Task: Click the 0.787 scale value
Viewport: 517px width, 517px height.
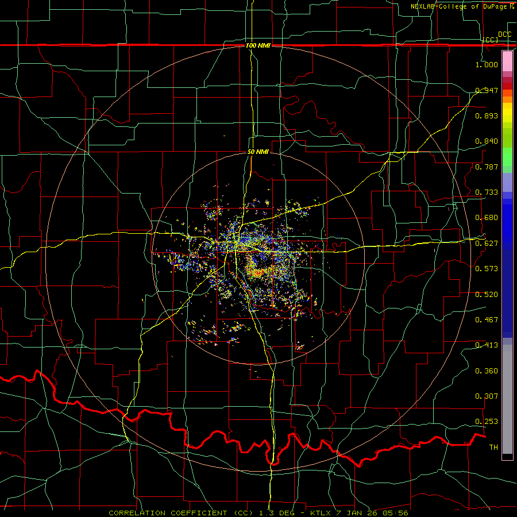Action: pos(487,167)
